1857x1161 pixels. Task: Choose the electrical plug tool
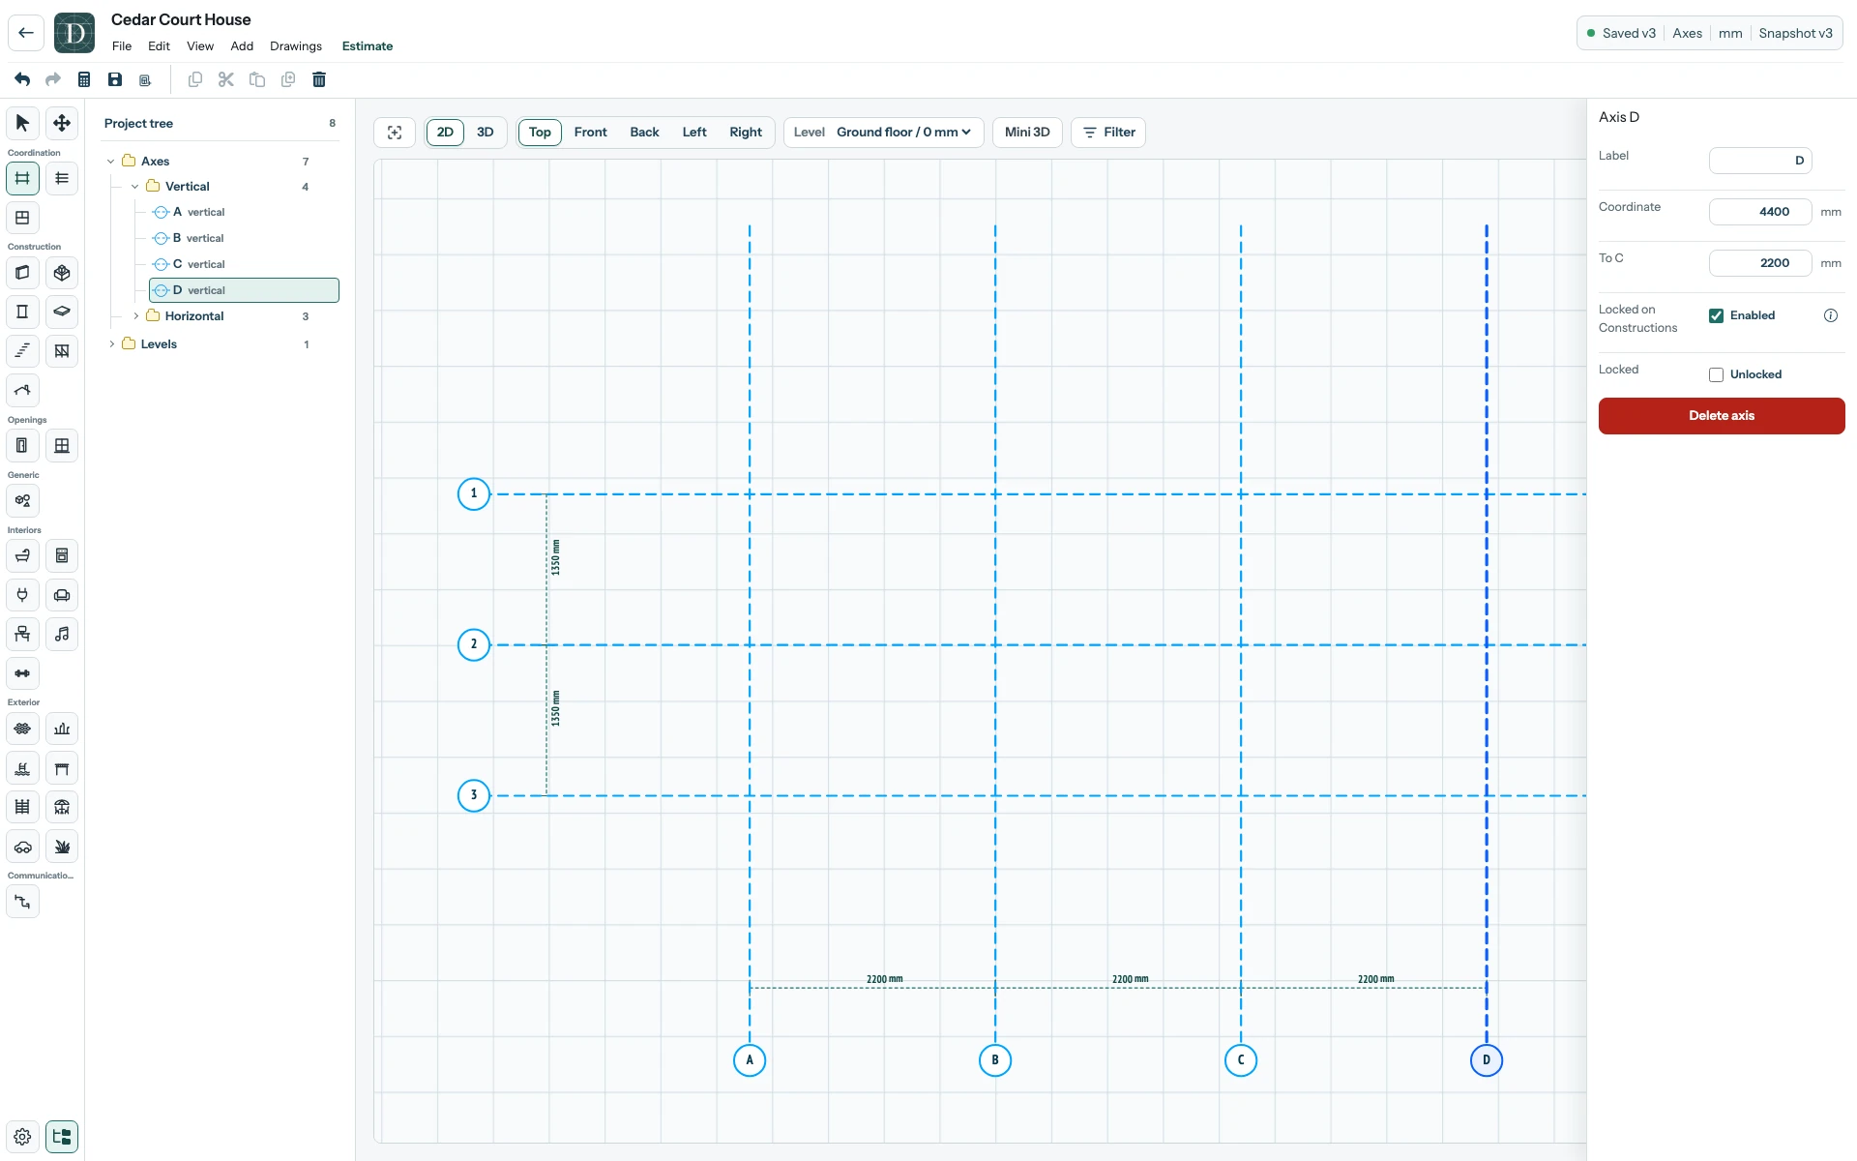pyautogui.click(x=22, y=595)
